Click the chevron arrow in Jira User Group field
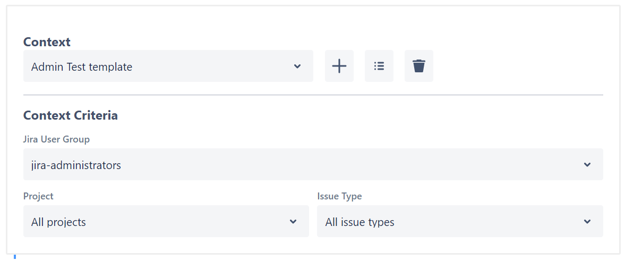Viewport: 625px width, 260px height. [587, 165]
